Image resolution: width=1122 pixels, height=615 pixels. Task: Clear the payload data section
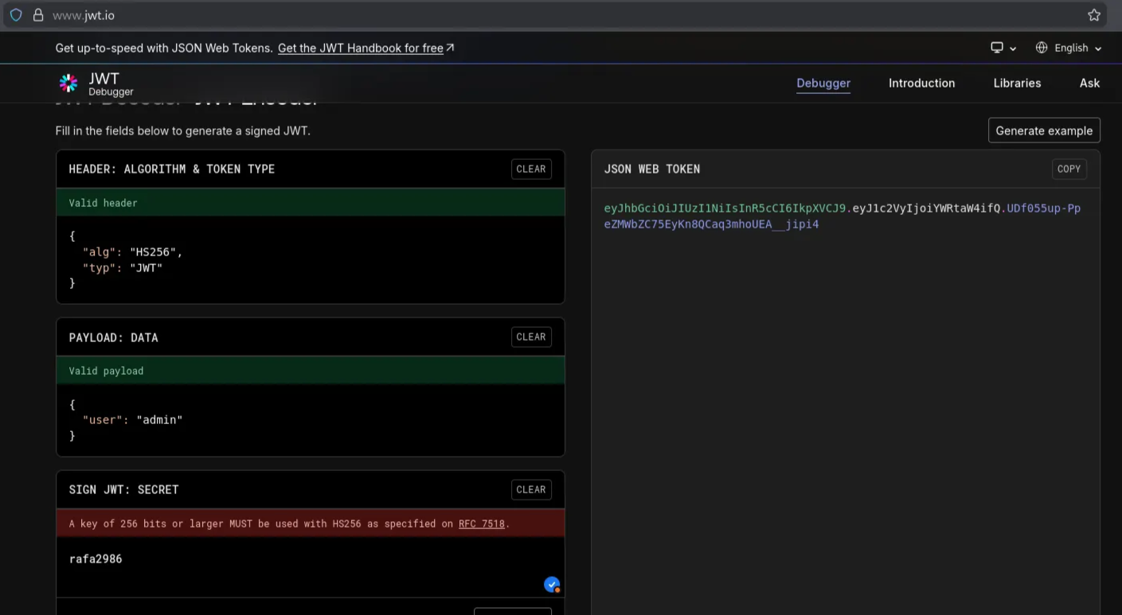(x=530, y=337)
